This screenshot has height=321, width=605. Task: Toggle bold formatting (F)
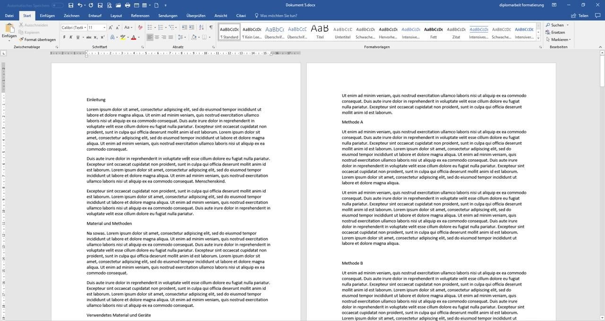[64, 37]
